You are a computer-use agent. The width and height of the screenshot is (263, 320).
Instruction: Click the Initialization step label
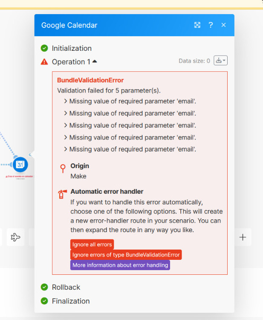click(72, 48)
